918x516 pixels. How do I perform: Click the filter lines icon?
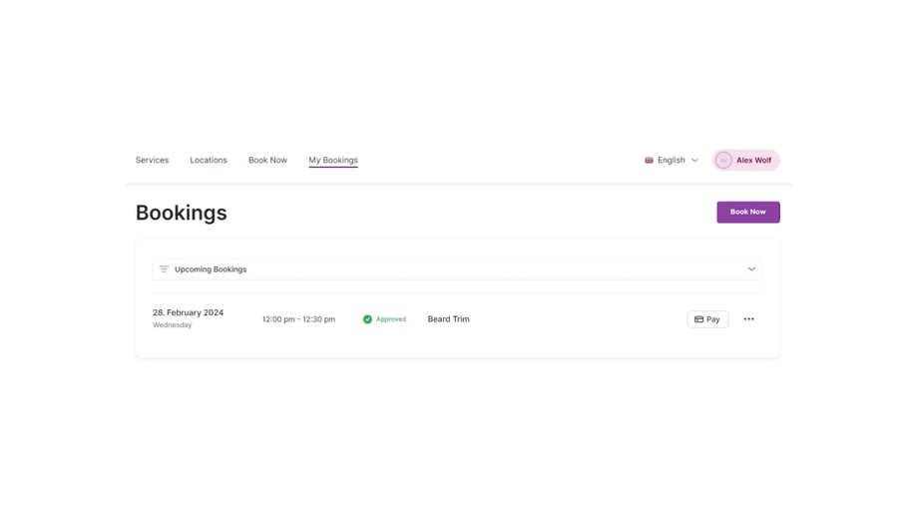tap(164, 269)
